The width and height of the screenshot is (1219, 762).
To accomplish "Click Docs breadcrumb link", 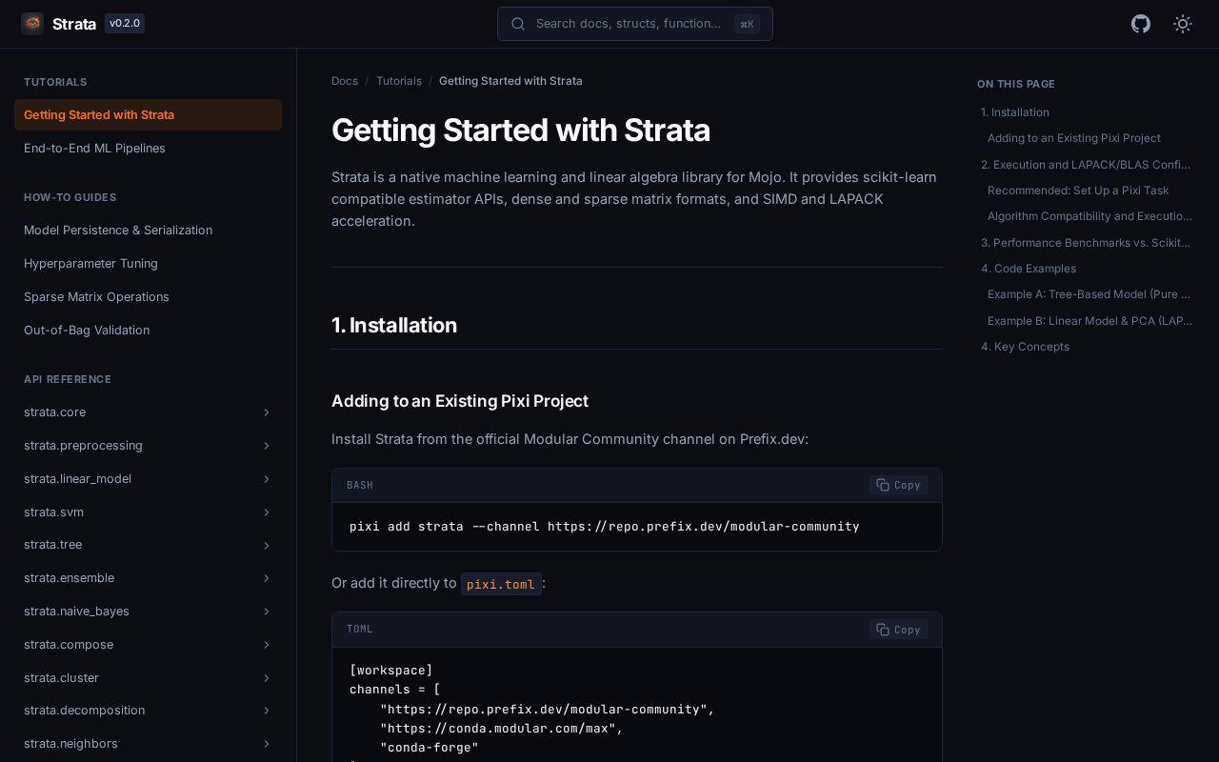I will pyautogui.click(x=345, y=81).
